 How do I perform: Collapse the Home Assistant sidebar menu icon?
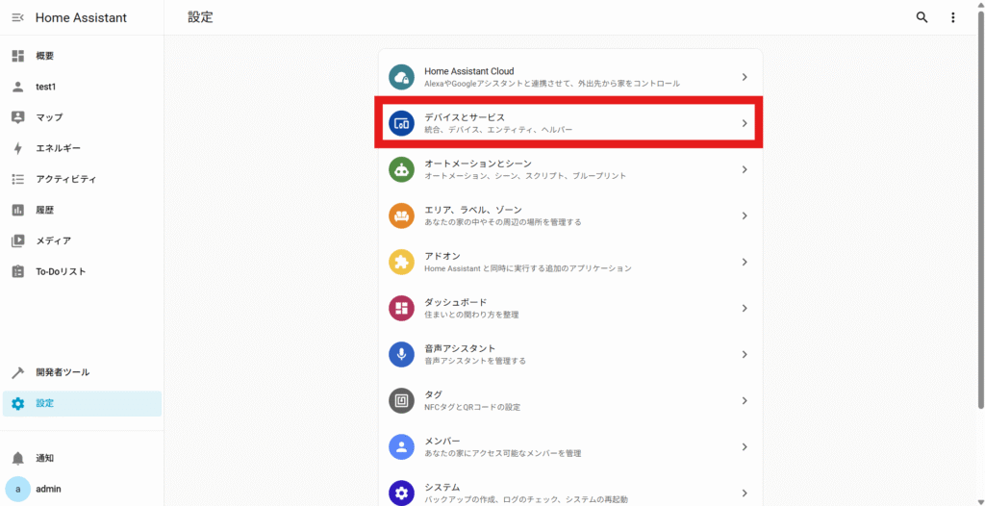pyautogui.click(x=17, y=17)
